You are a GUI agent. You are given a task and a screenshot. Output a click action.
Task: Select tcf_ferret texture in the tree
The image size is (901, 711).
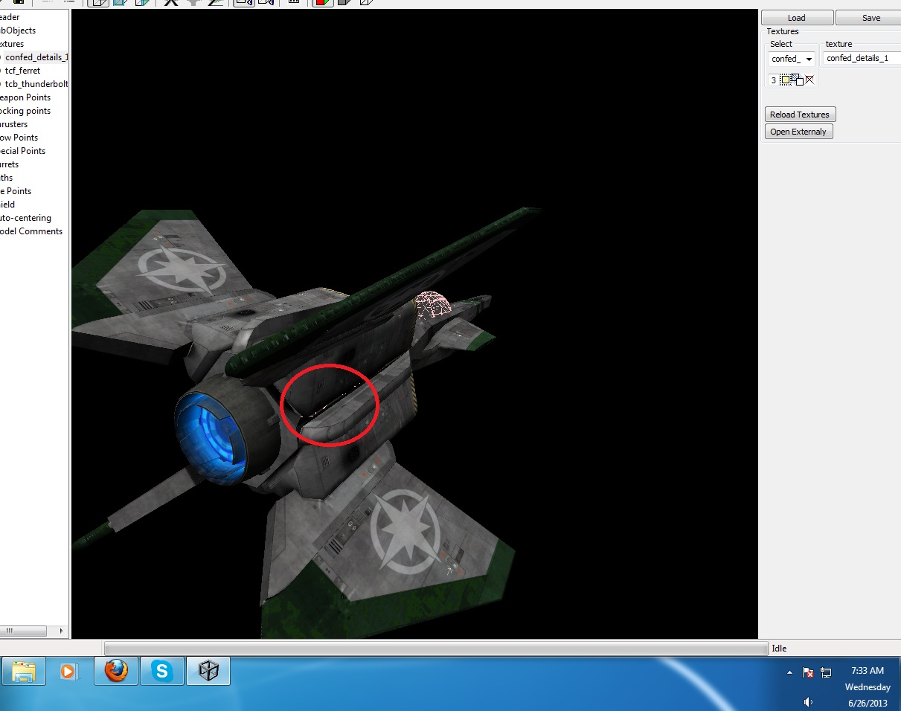[x=22, y=71]
